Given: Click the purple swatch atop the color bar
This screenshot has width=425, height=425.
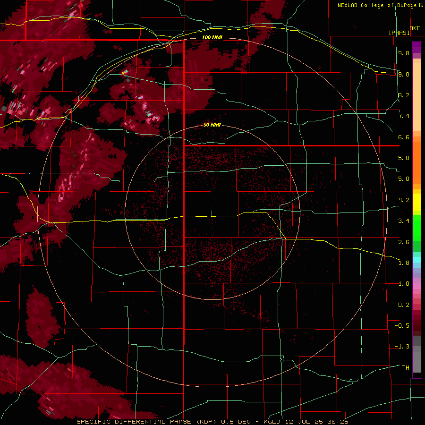Looking at the screenshot, I should pyautogui.click(x=417, y=47).
